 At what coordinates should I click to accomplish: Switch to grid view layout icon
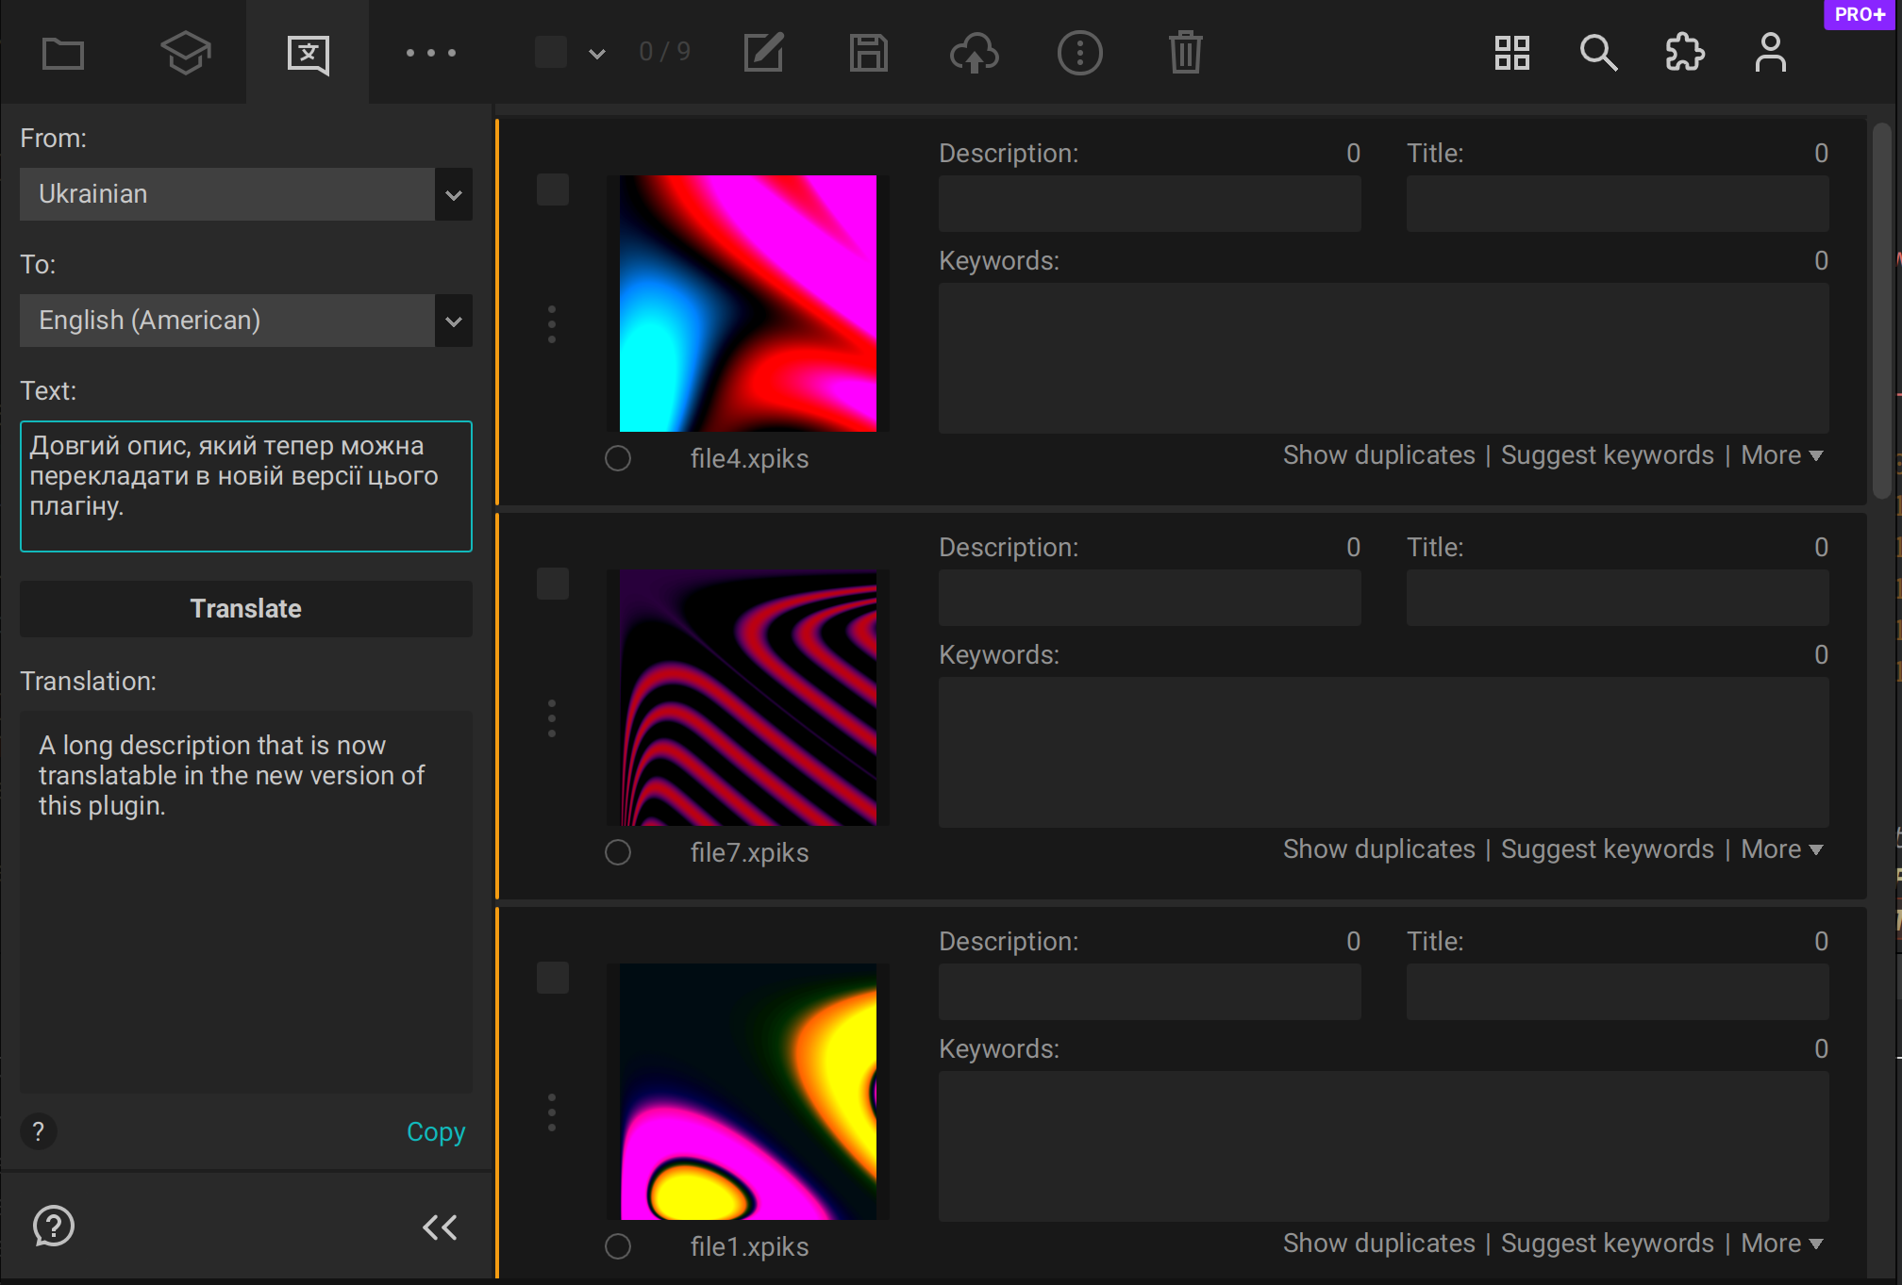click(x=1511, y=53)
